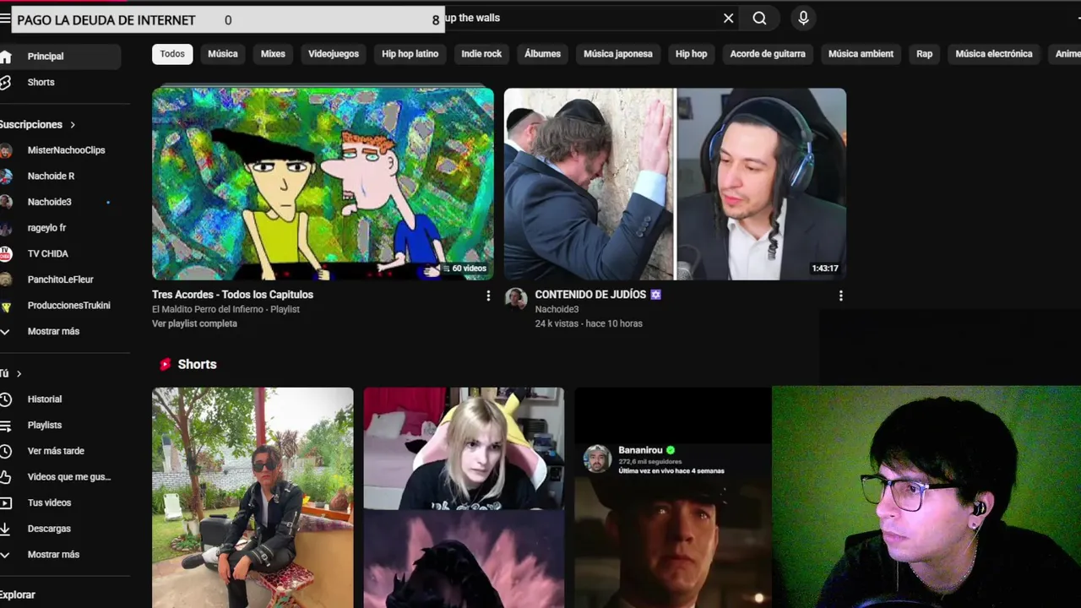The image size is (1081, 608).
Task: Click PAGO LA DEUDA DE INTERNET overlay bar
Action: pyautogui.click(x=228, y=20)
